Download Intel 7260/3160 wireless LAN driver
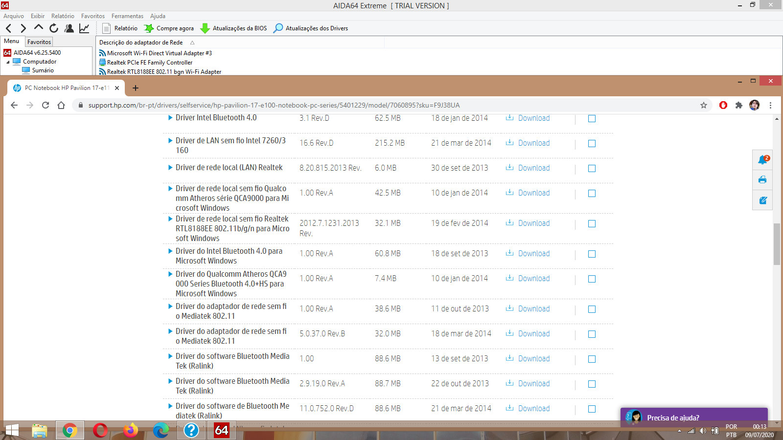The width and height of the screenshot is (783, 440). click(528, 143)
